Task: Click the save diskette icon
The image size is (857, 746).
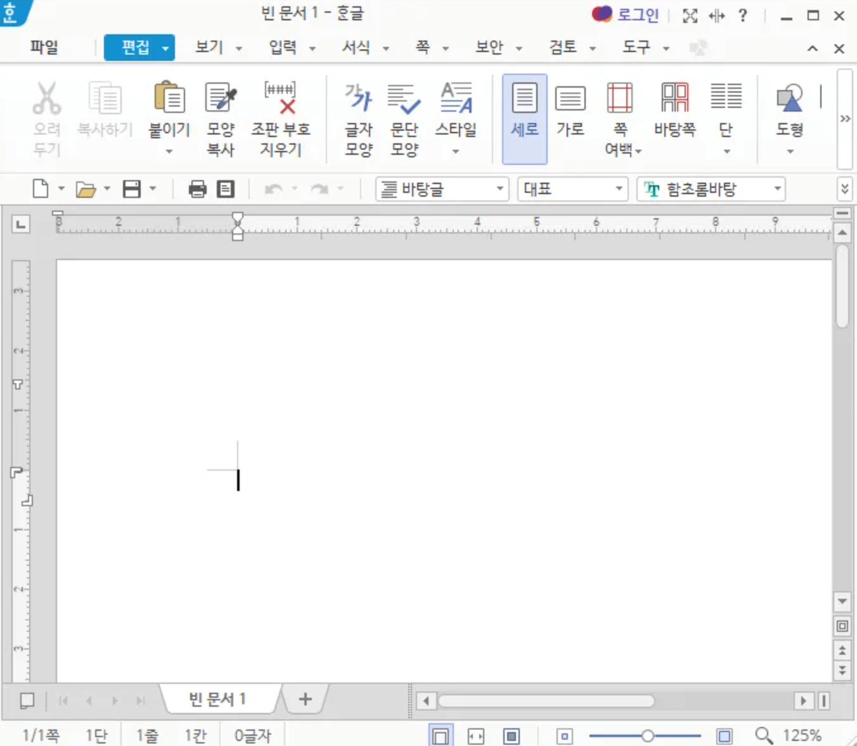Action: [x=132, y=189]
